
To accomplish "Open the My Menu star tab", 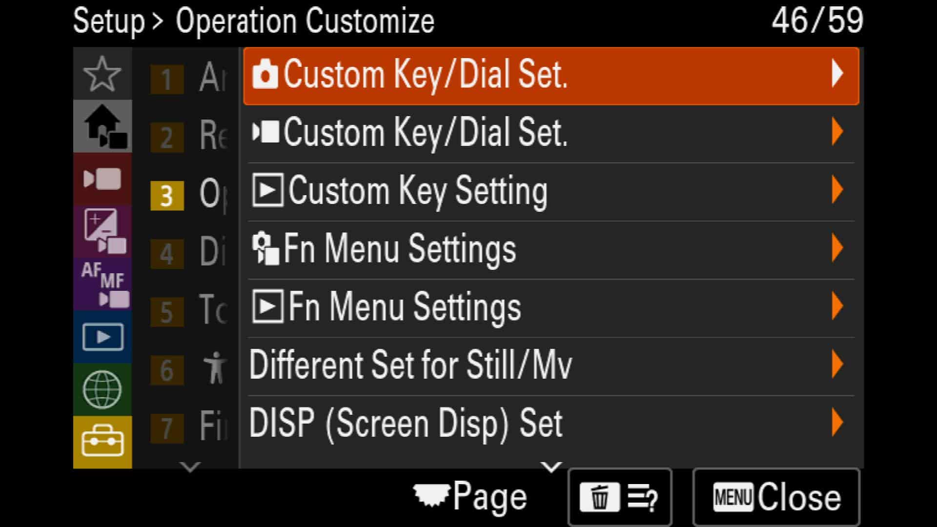I will pyautogui.click(x=102, y=74).
